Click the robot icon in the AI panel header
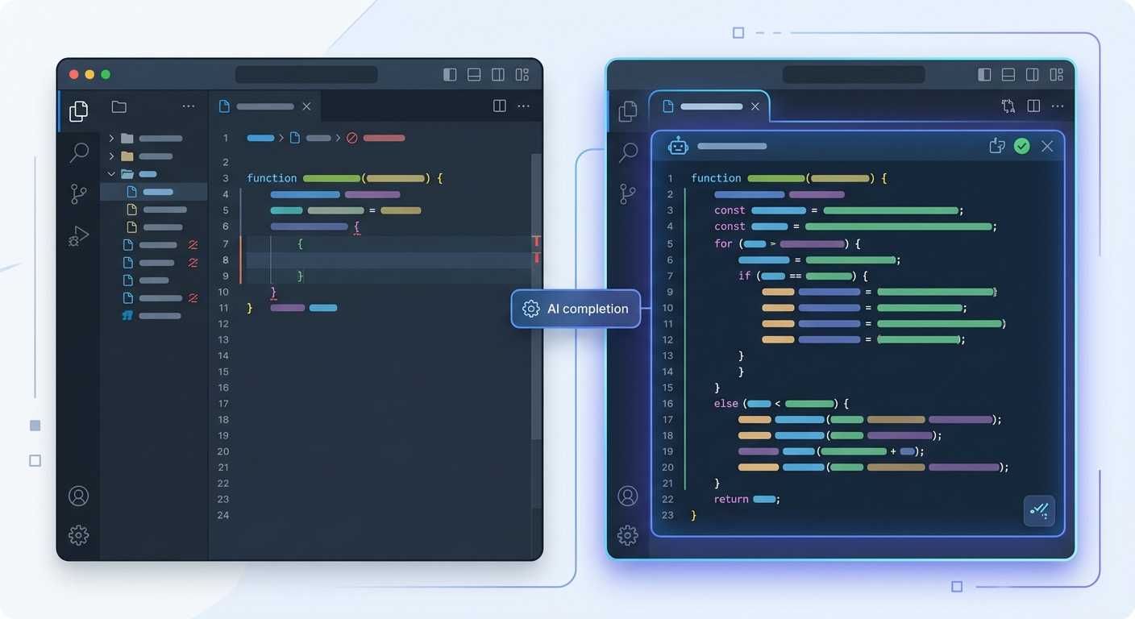This screenshot has width=1135, height=619. click(x=678, y=146)
